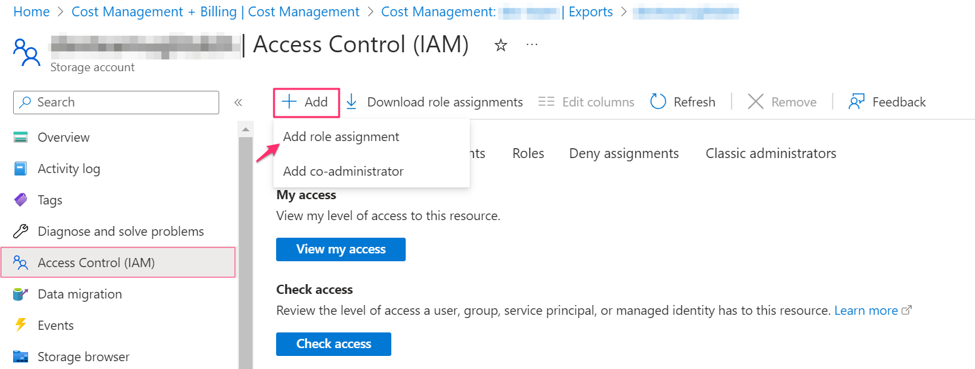Image resolution: width=975 pixels, height=369 pixels.
Task: Go to Data migration
Action: click(x=79, y=294)
